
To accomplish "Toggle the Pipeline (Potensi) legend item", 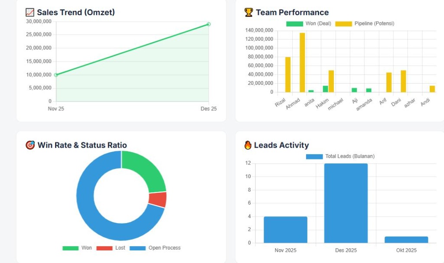I will pyautogui.click(x=365, y=23).
